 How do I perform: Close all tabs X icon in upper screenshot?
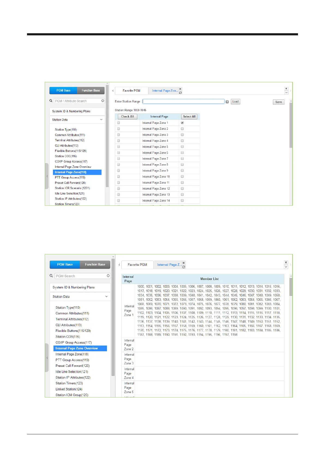tap(286, 89)
